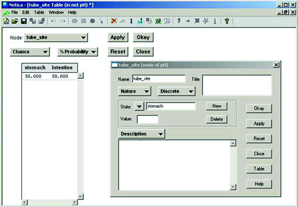Click Apply in the table window
The image size is (298, 207).
coord(118,37)
